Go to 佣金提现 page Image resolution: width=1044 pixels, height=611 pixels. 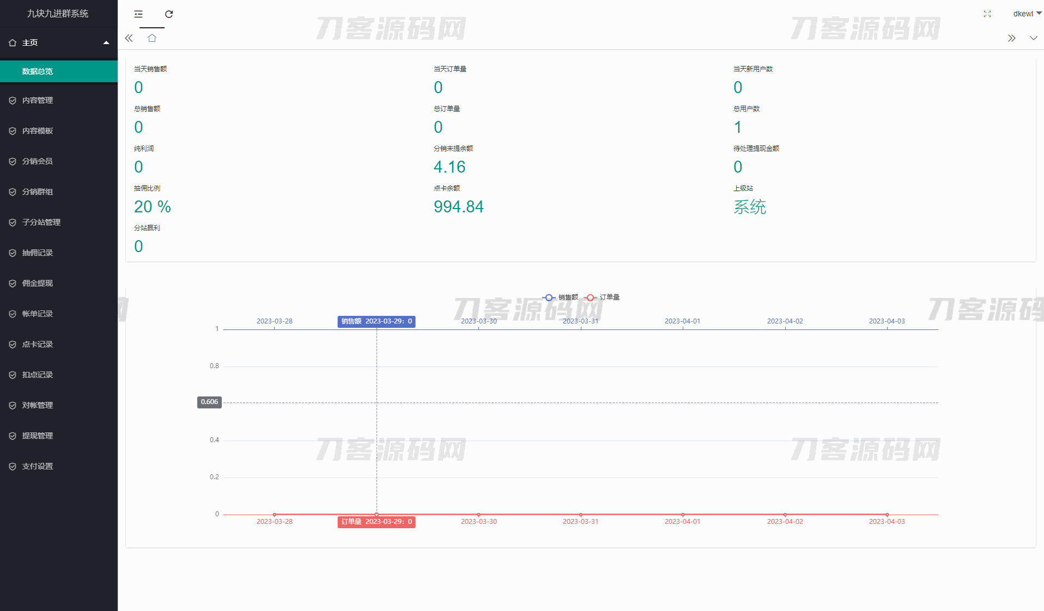tap(38, 283)
